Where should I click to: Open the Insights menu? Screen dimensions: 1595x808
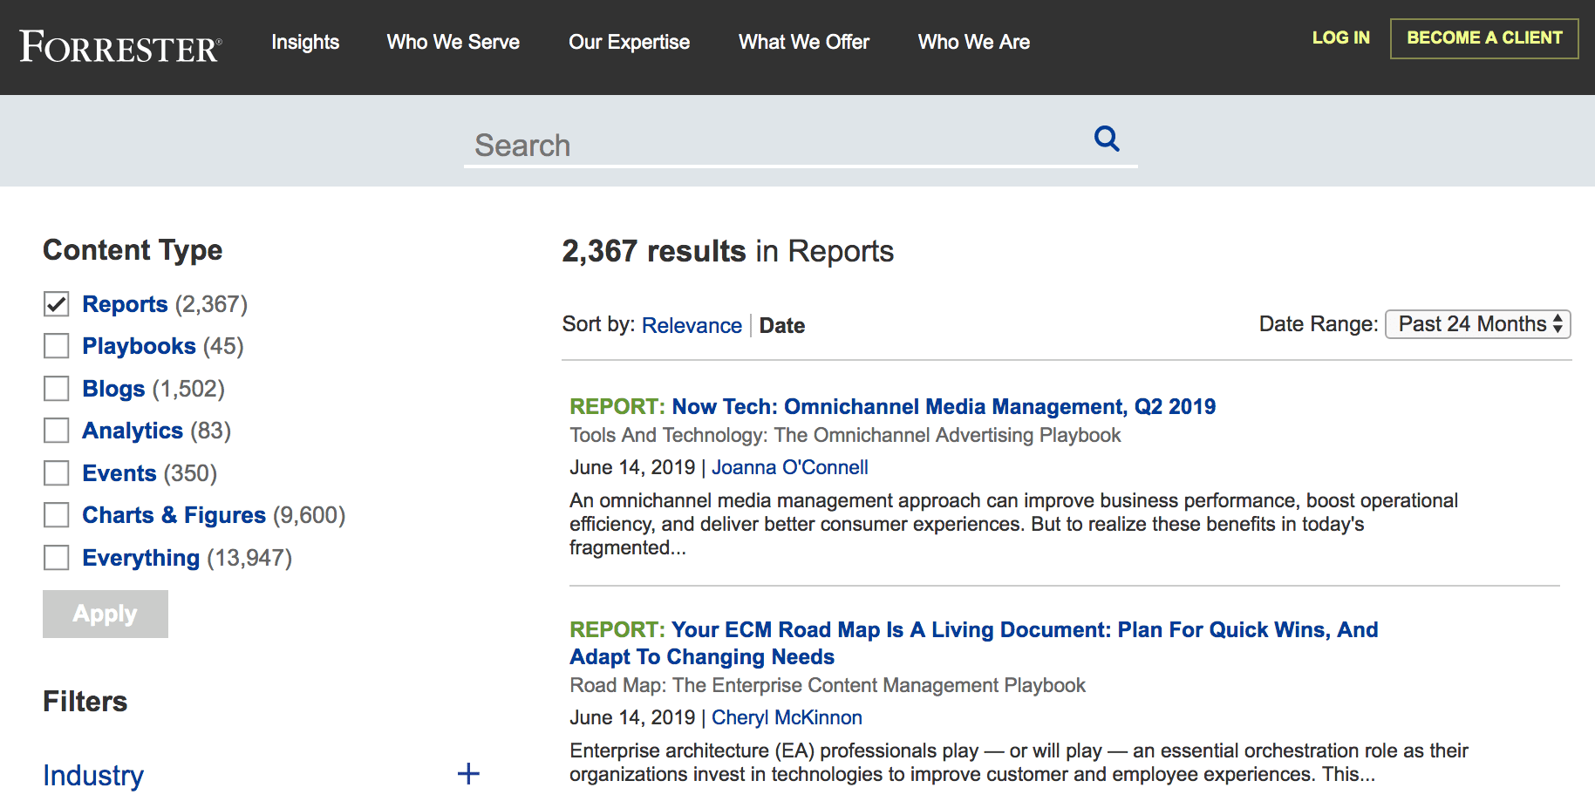tap(305, 42)
